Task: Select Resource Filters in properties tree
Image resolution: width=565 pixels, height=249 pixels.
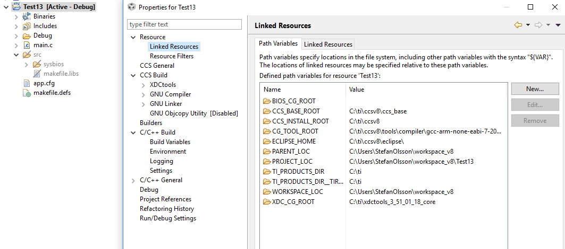Action: [x=172, y=56]
